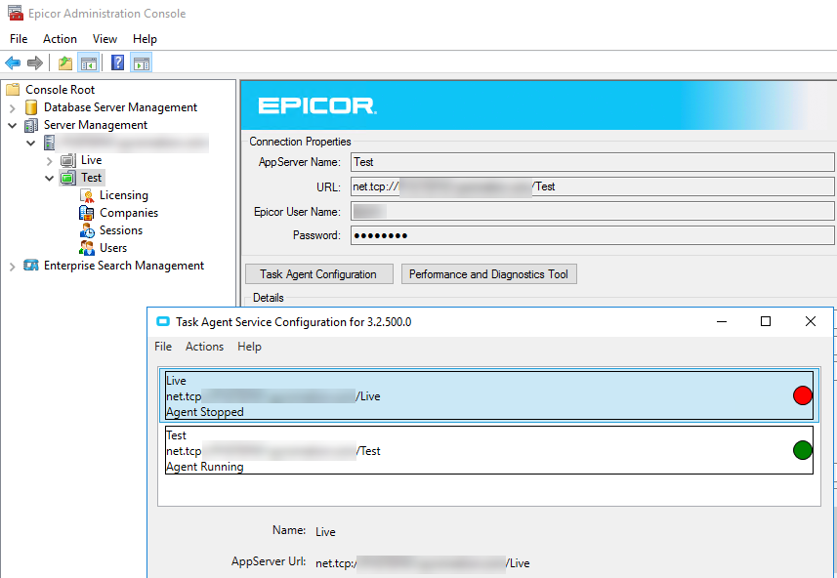Minimize the Task Agent Service Configuration window
837x578 pixels.
point(722,321)
